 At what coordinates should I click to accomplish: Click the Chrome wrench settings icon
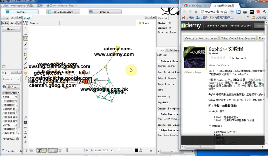[x=264, y=12]
